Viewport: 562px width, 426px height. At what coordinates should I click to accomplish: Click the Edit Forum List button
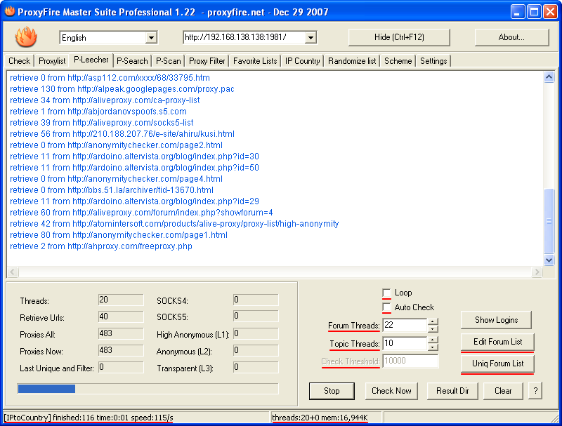(x=497, y=342)
